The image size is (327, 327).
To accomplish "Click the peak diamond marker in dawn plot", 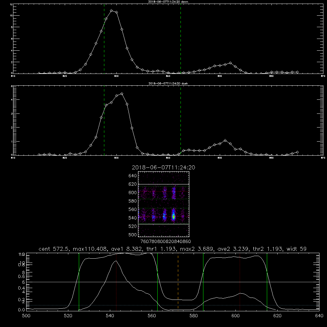I will [x=112, y=11].
